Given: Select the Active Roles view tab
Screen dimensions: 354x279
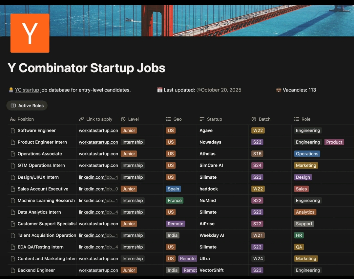Looking at the screenshot, I should tap(27, 106).
